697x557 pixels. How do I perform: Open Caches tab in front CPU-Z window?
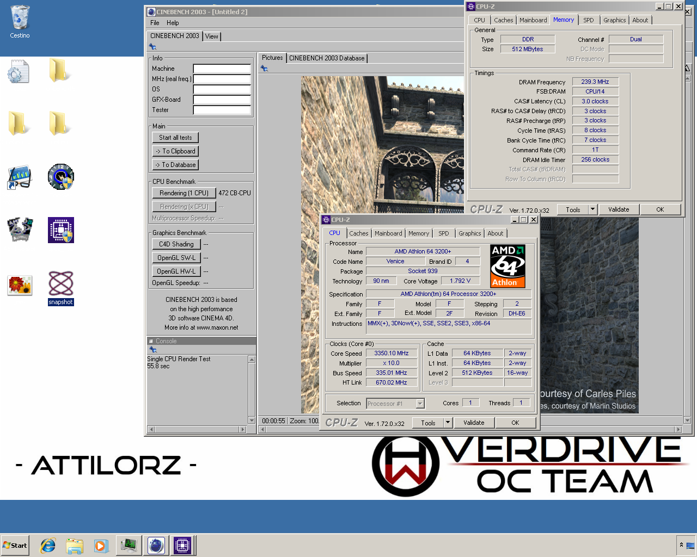[358, 233]
